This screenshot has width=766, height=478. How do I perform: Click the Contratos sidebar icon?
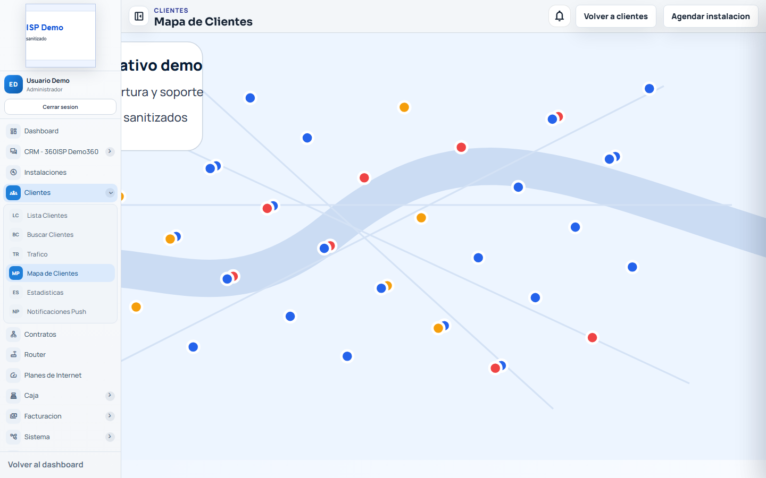[14, 335]
